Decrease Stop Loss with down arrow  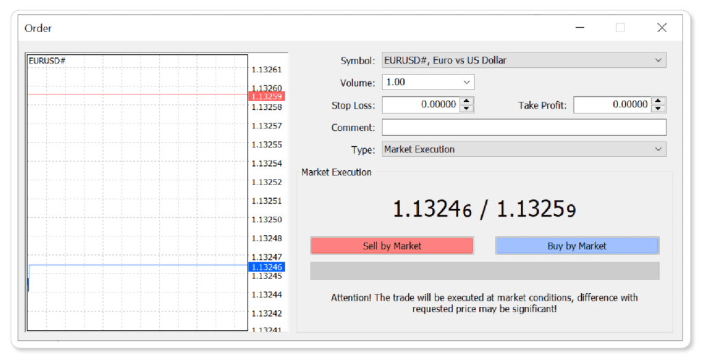(x=466, y=109)
